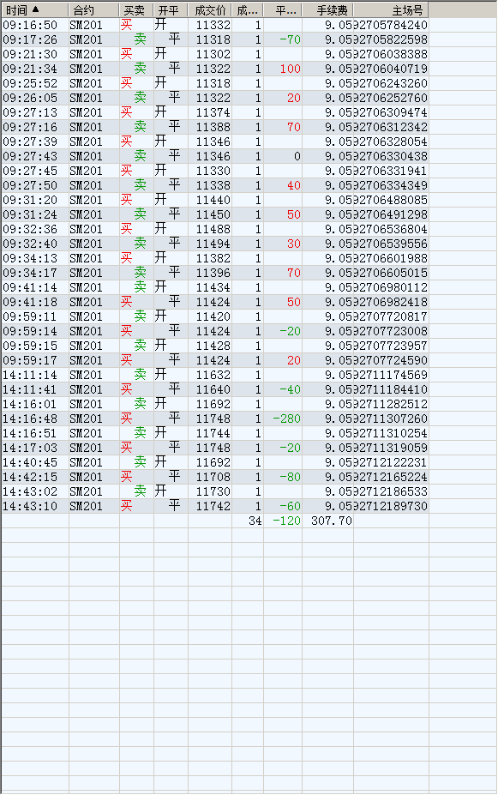498x795 pixels.
Task: Sort by the 时间 column header
Action: click(x=35, y=10)
